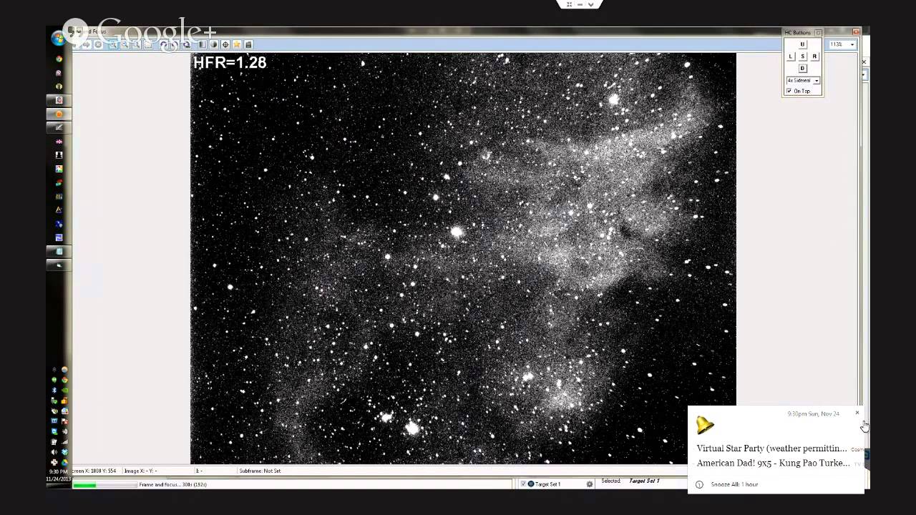Click the half-circle contrast/stretch toolbar icon
The height and width of the screenshot is (515, 916).
click(213, 44)
